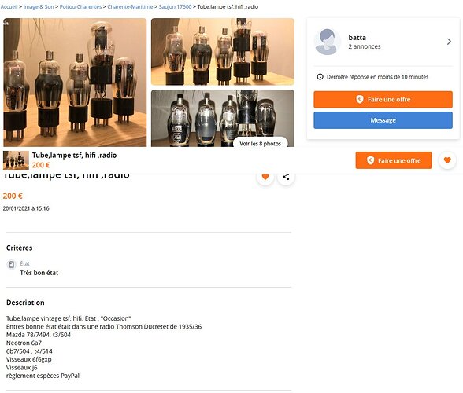
Task: Click "Faire une offre" in seller card
Action: click(x=383, y=100)
